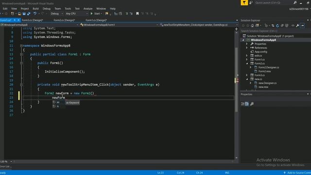This screenshot has height=175, width=311.
Task: Click the View Code icon in Solution Explorer
Action: (293, 26)
